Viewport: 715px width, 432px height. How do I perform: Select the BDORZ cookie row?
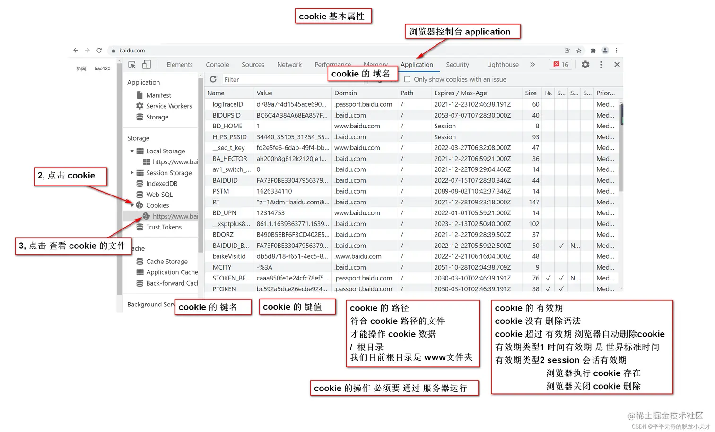point(412,235)
